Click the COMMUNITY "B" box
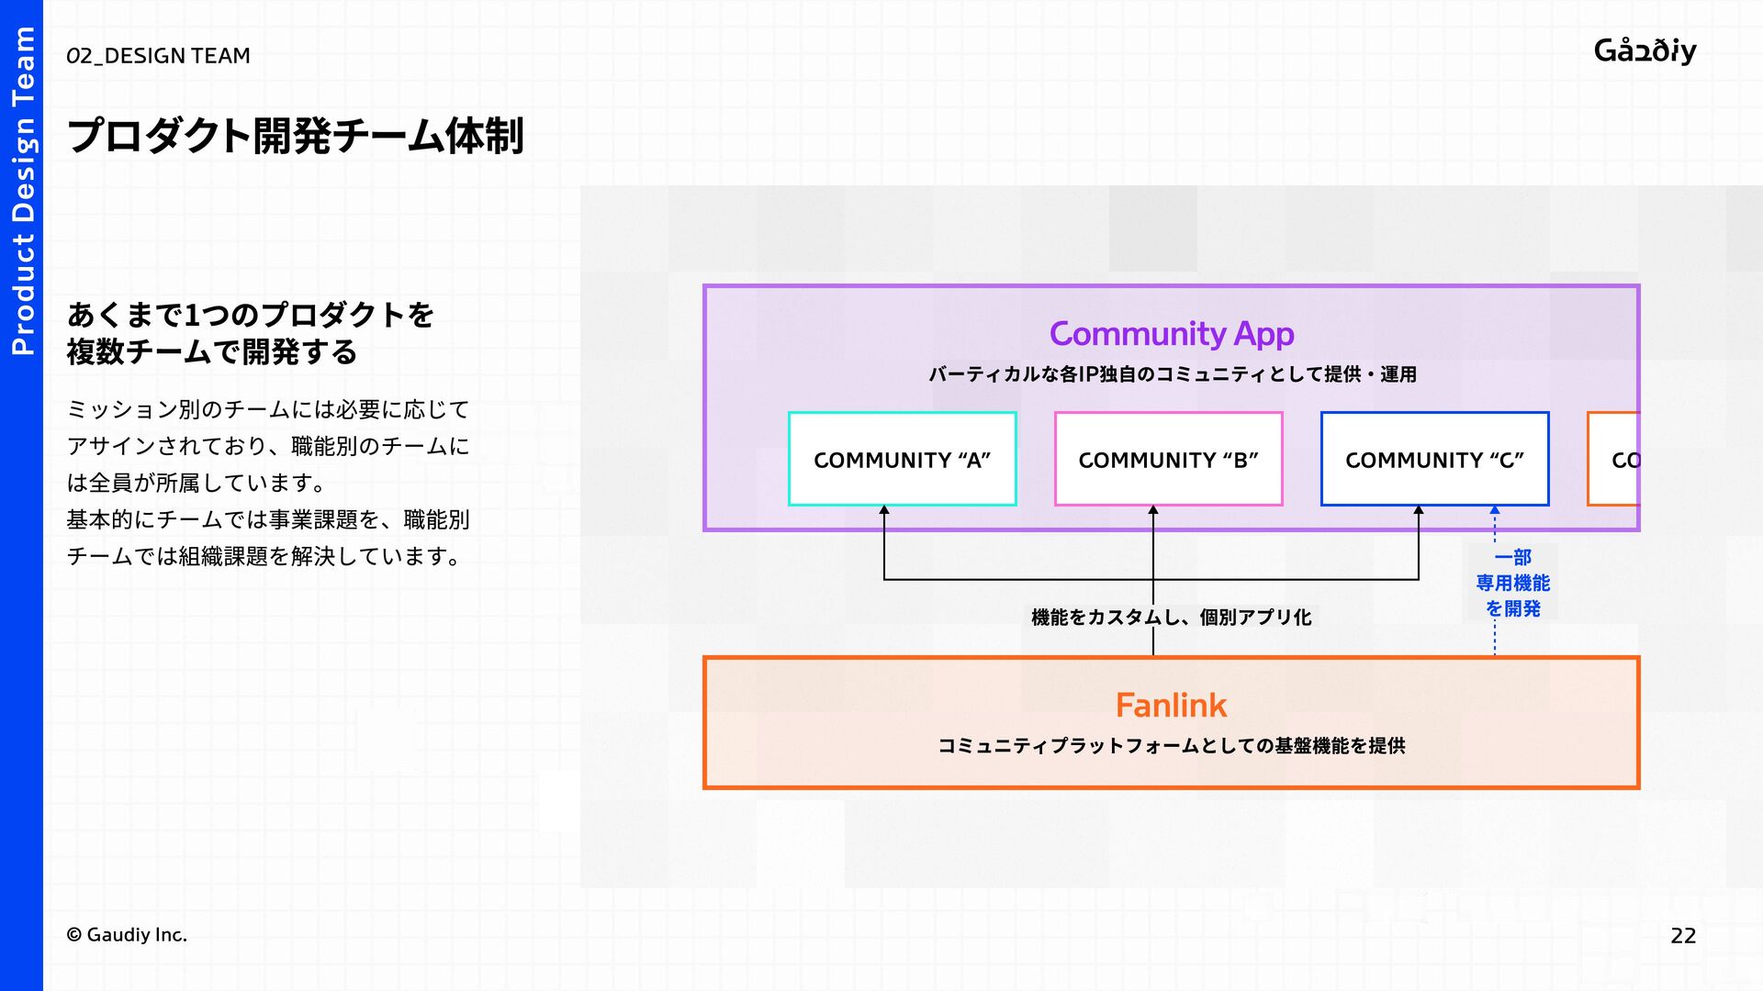Image resolution: width=1763 pixels, height=991 pixels. click(1168, 459)
